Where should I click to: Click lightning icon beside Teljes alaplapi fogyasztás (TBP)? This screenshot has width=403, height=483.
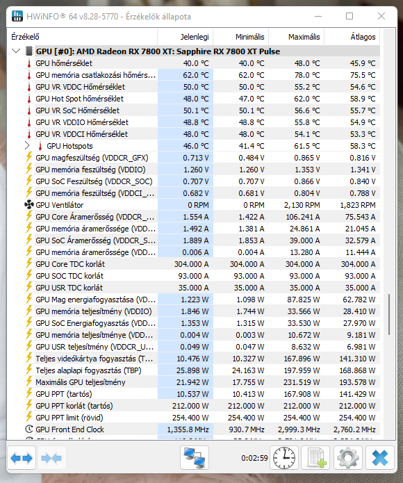click(x=29, y=370)
